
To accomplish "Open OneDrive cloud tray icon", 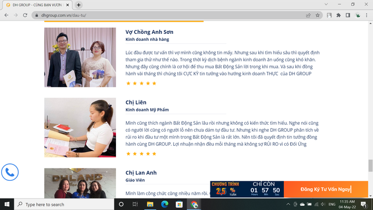I will [302, 204].
